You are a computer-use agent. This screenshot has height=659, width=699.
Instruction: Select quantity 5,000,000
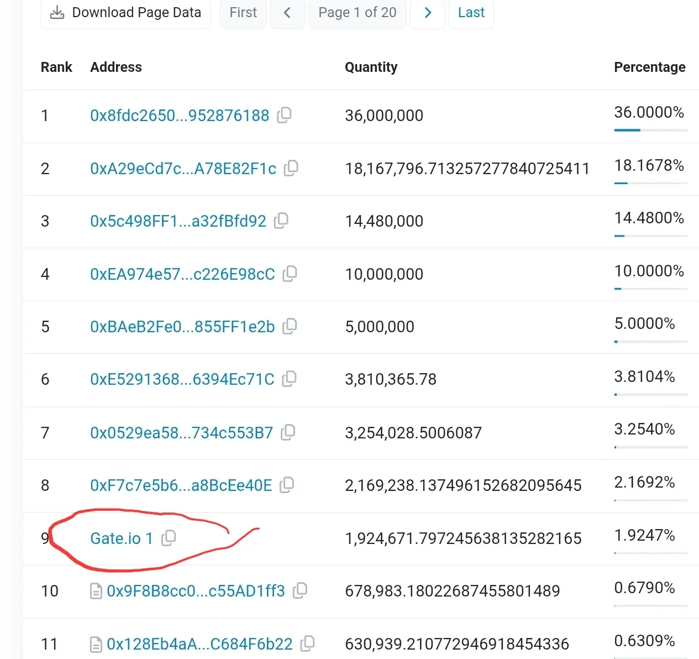[380, 327]
